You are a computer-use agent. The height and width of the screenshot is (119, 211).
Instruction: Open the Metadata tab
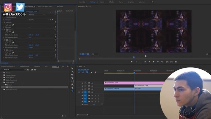point(60,7)
